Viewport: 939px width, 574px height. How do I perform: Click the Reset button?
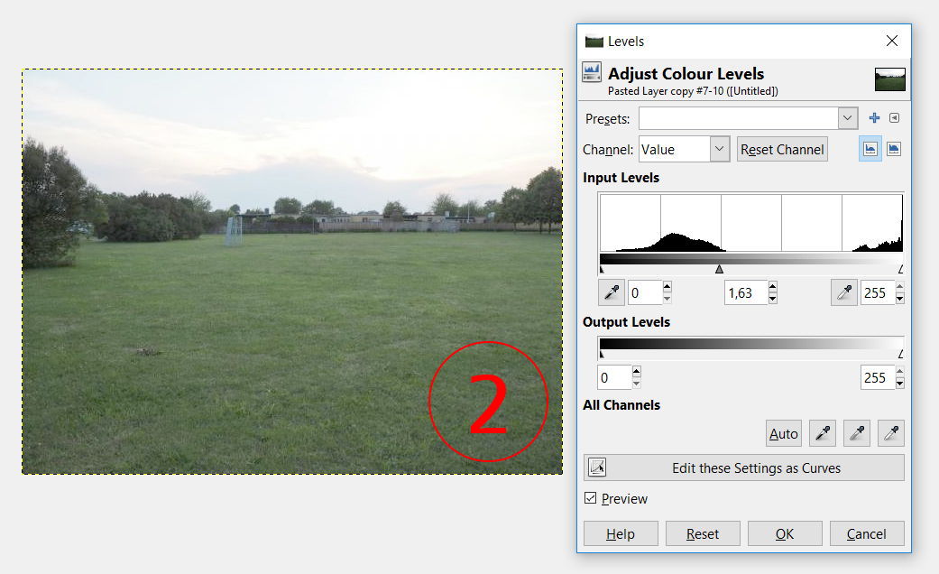[703, 533]
